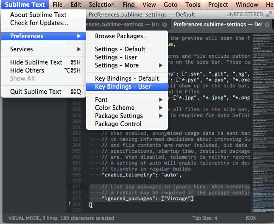Click the question mark gutter marker
This screenshot has width=274, height=224.
point(70,204)
